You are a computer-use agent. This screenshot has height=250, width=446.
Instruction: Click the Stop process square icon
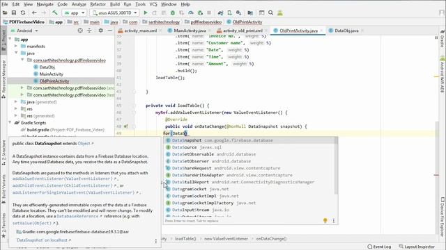209,12
